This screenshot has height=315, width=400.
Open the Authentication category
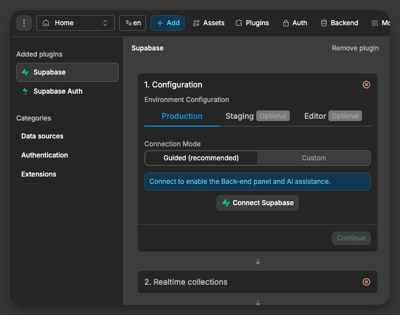pyautogui.click(x=44, y=155)
